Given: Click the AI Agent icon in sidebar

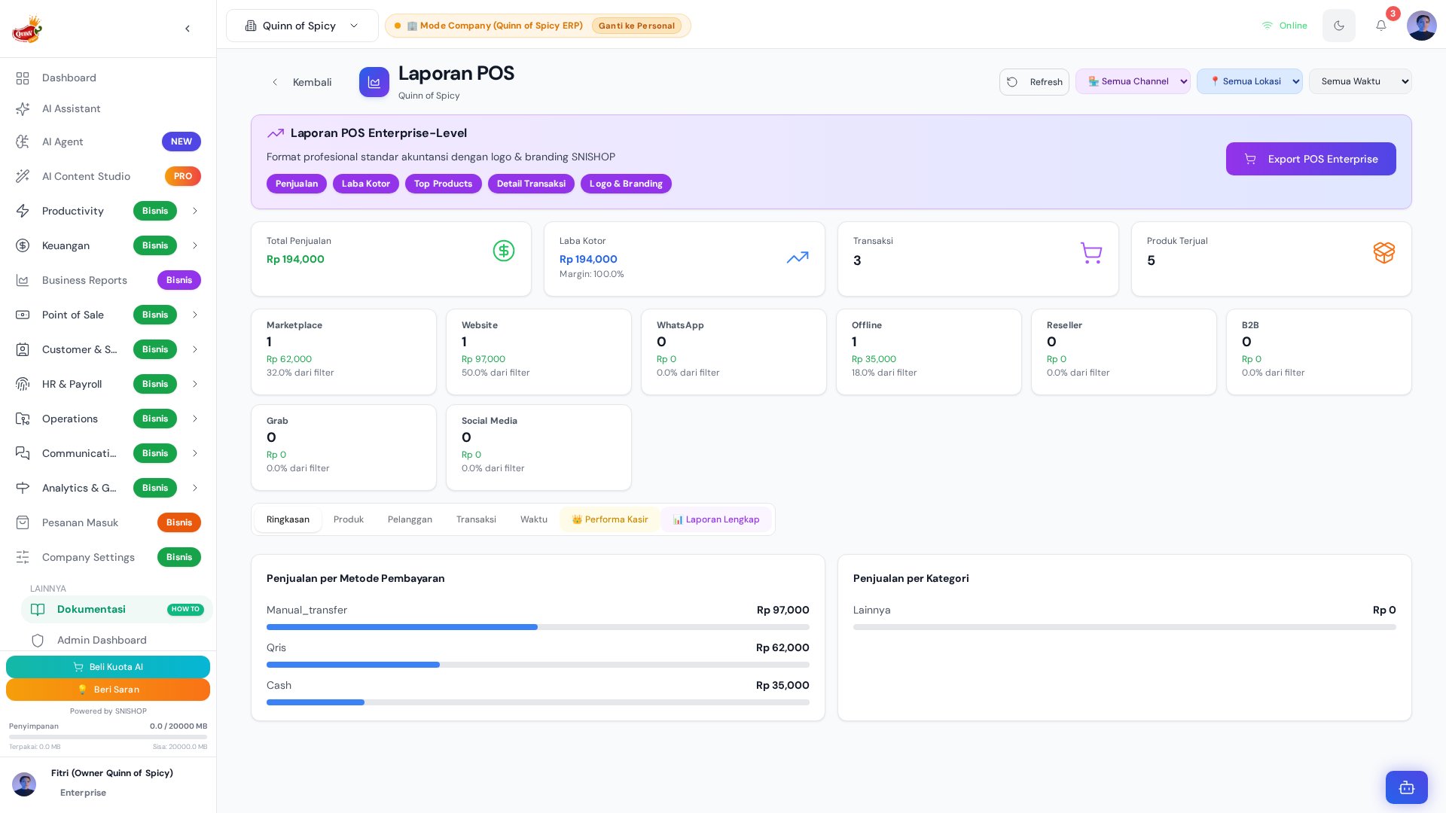Looking at the screenshot, I should (x=23, y=142).
